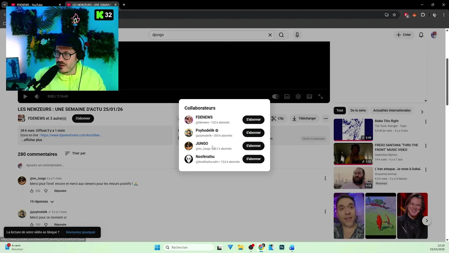Open options menu for the @psyhodelik comment
This screenshot has height=253, width=449.
tap(325, 212)
